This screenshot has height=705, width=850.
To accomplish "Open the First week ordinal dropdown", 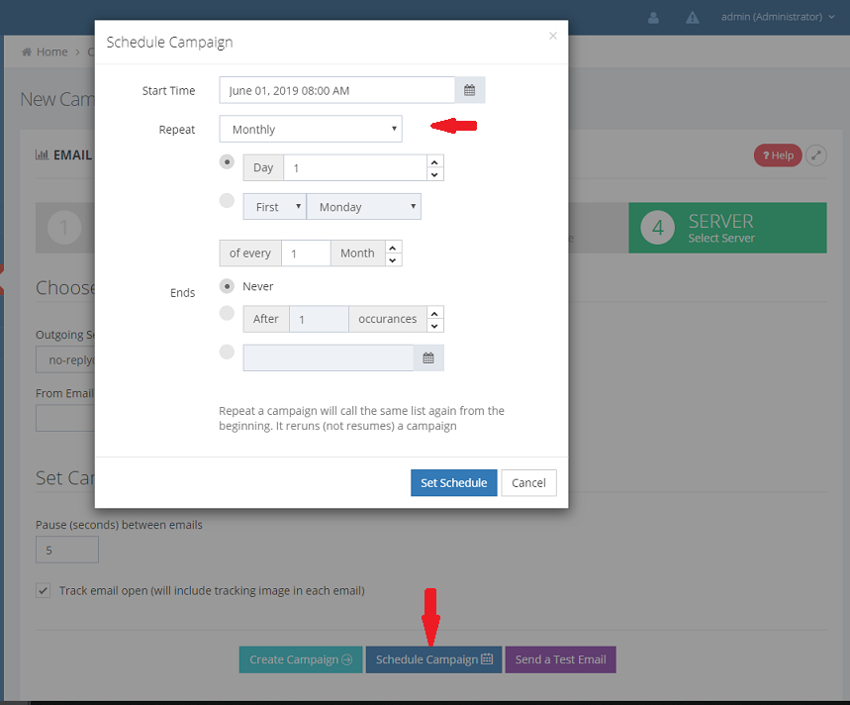I will 274,206.
